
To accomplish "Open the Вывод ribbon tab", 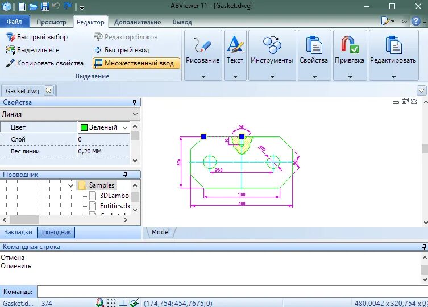I will (x=182, y=22).
